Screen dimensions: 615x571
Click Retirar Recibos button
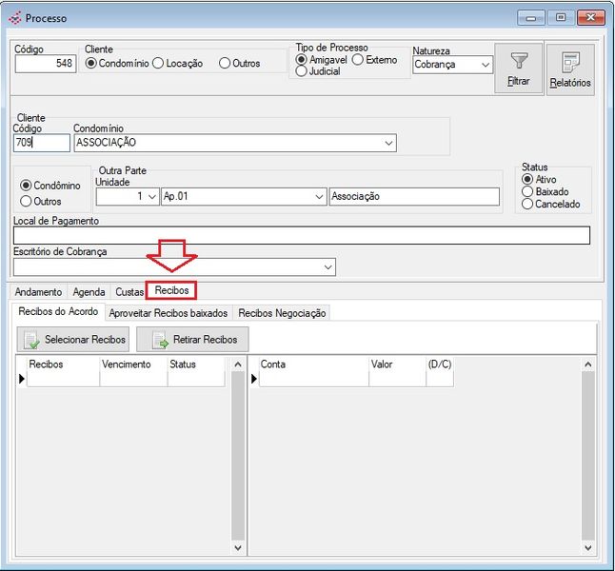coord(193,340)
